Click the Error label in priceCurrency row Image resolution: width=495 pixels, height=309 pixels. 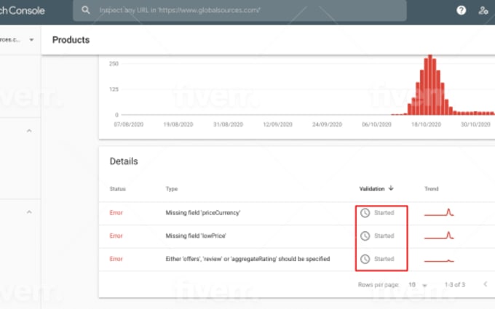click(x=116, y=213)
